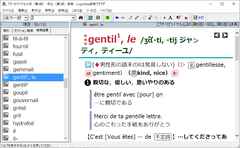Expand the search history dropdown arrow
Screen dimensions: 240x148
(x=73, y=18)
